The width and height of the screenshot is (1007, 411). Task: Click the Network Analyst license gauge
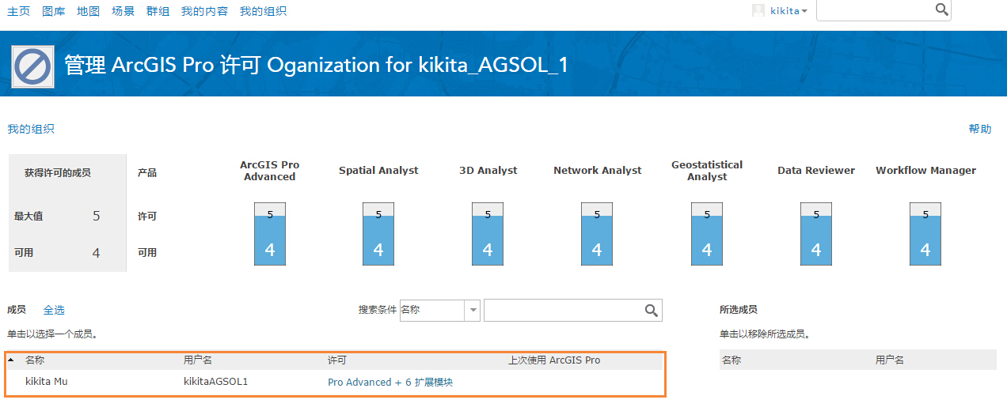click(x=597, y=233)
